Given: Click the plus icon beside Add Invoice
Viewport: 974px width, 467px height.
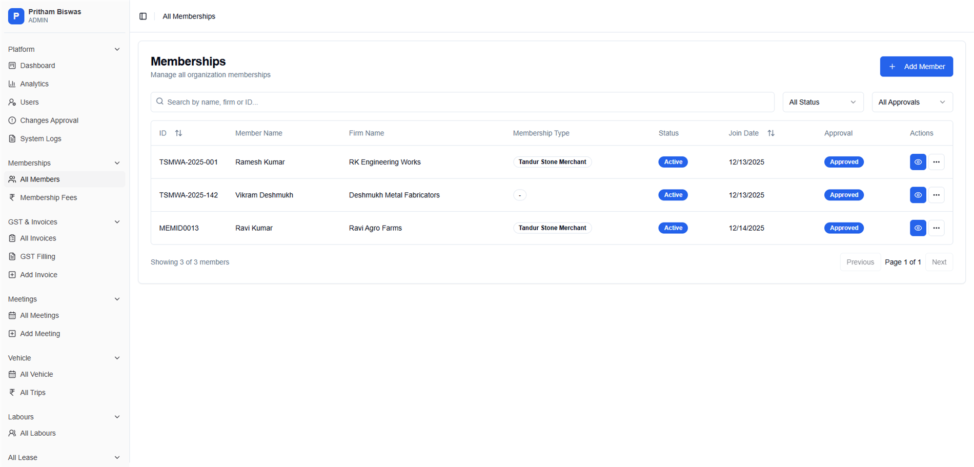Looking at the screenshot, I should click(12, 275).
